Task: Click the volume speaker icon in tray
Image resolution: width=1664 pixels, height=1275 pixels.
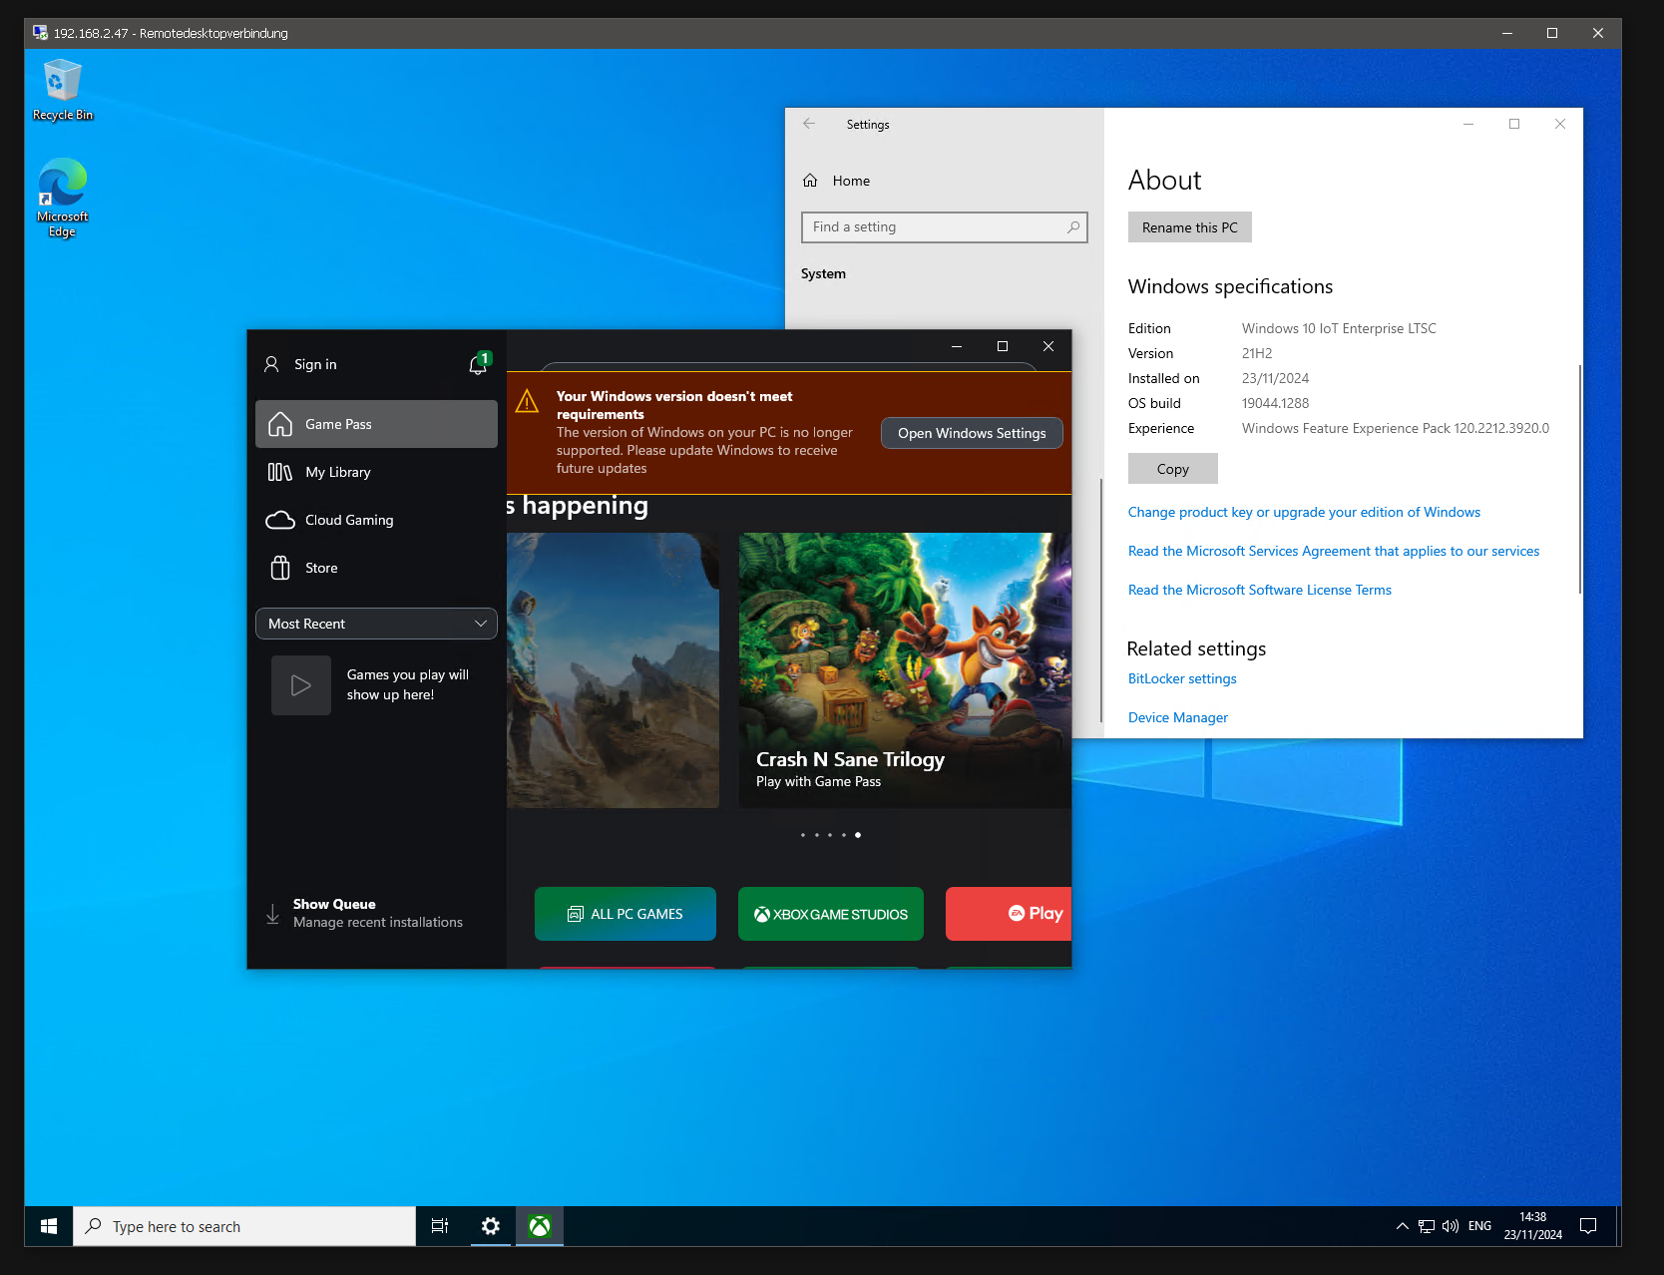Action: pos(1451,1226)
